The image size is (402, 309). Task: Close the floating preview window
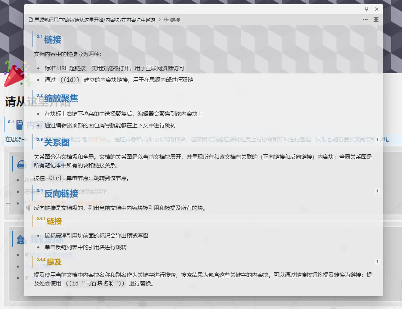tap(377, 9)
